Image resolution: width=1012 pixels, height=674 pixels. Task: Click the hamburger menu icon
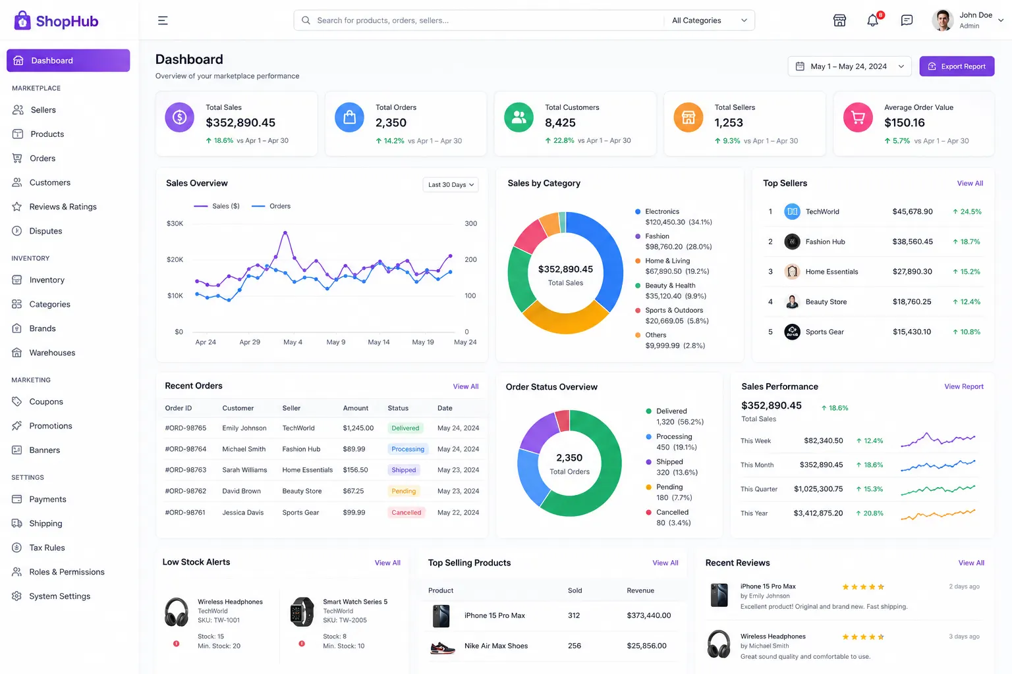tap(163, 20)
